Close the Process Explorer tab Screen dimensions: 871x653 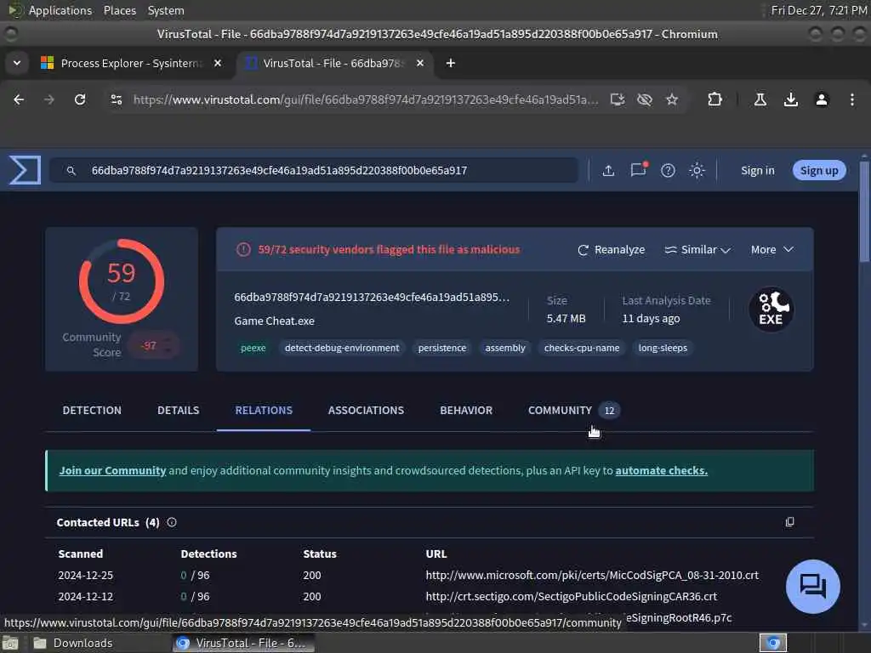[x=218, y=63]
